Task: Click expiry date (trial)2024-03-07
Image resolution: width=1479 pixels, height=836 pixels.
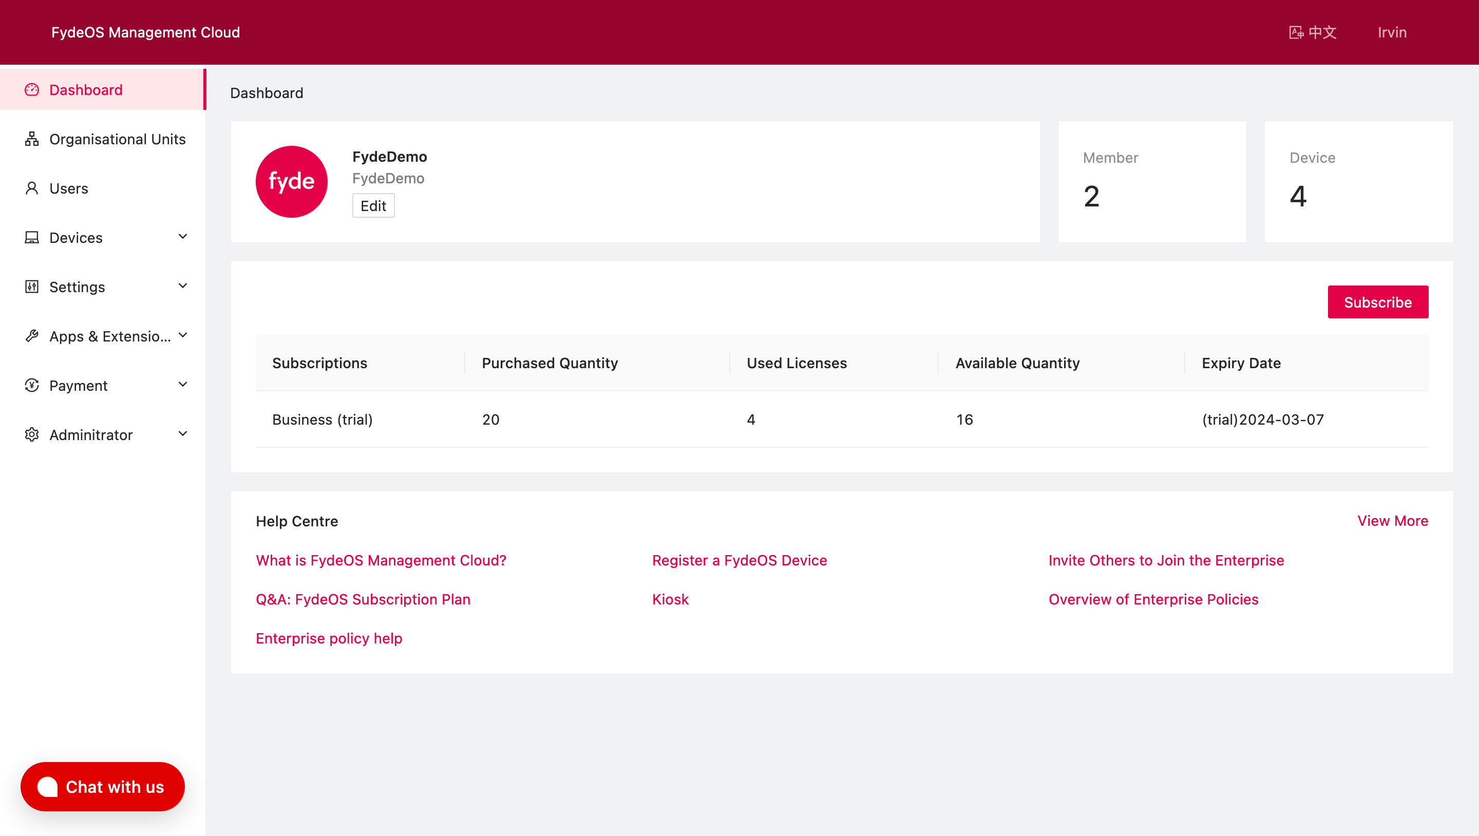Action: pos(1263,420)
